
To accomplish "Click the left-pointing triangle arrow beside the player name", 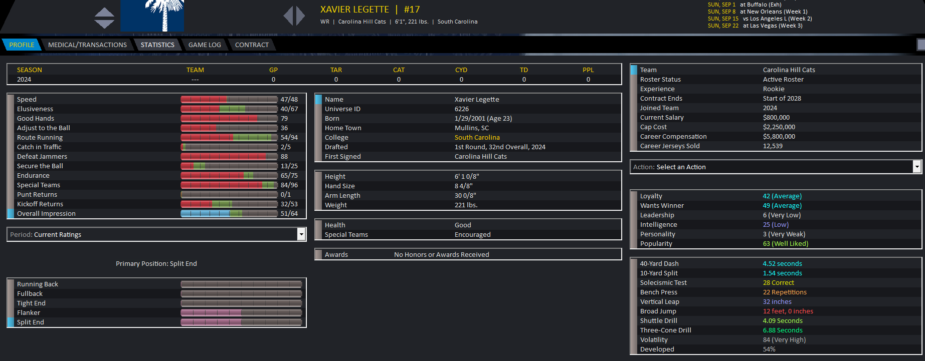I will pos(288,16).
